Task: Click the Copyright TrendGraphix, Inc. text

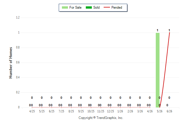Action: (101, 118)
